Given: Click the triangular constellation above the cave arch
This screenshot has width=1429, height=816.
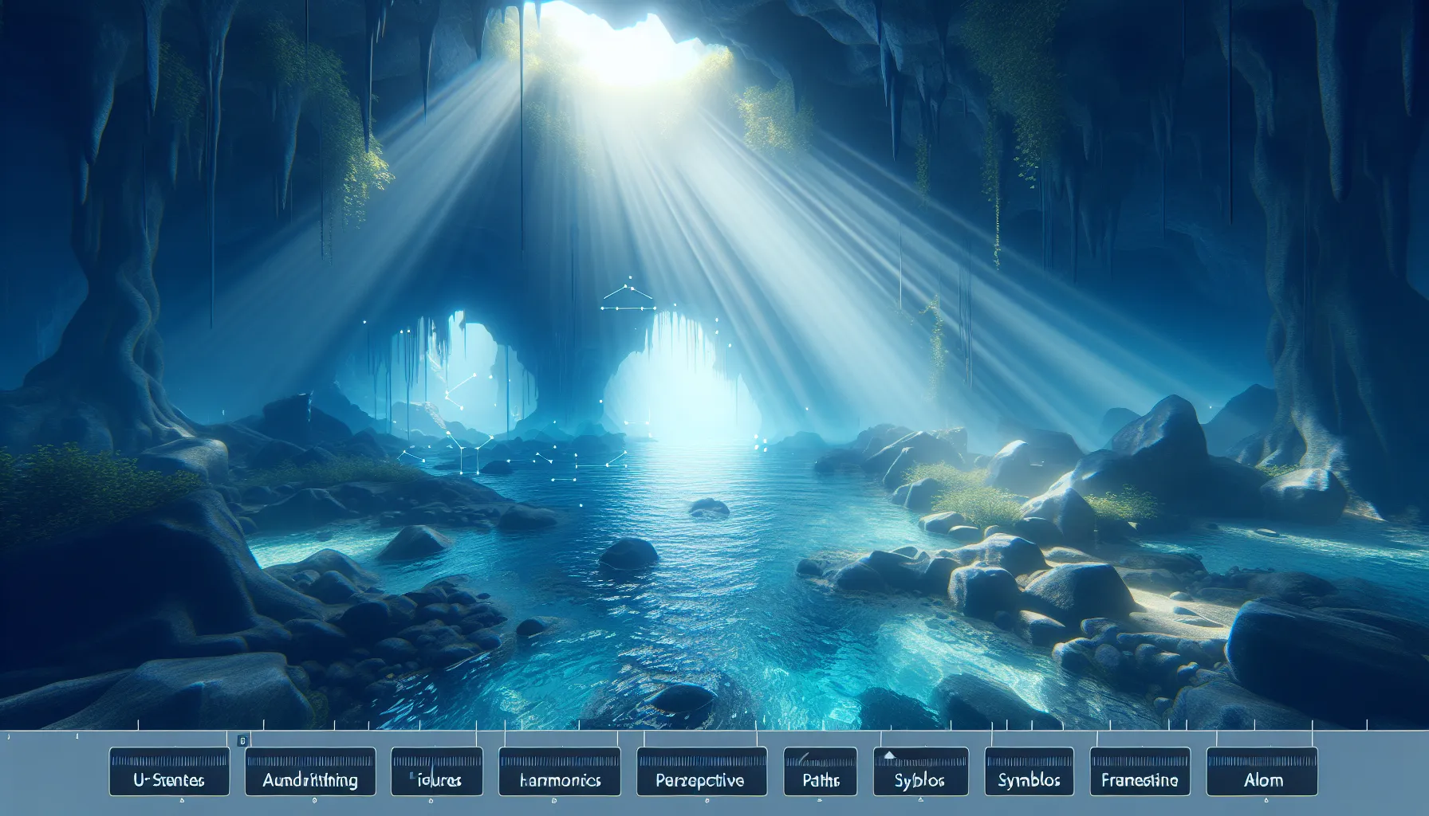Looking at the screenshot, I should point(628,295).
